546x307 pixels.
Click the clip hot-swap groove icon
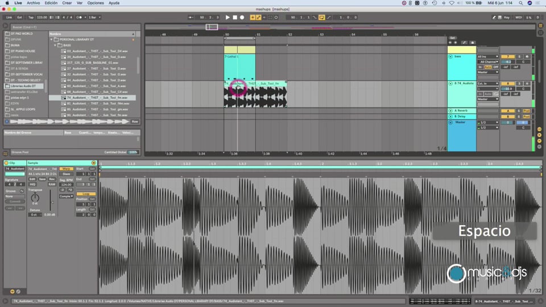tap(22, 191)
